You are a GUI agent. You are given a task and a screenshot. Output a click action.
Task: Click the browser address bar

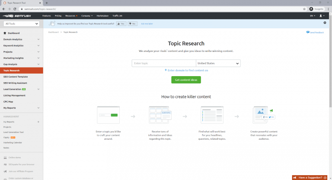pos(161,9)
